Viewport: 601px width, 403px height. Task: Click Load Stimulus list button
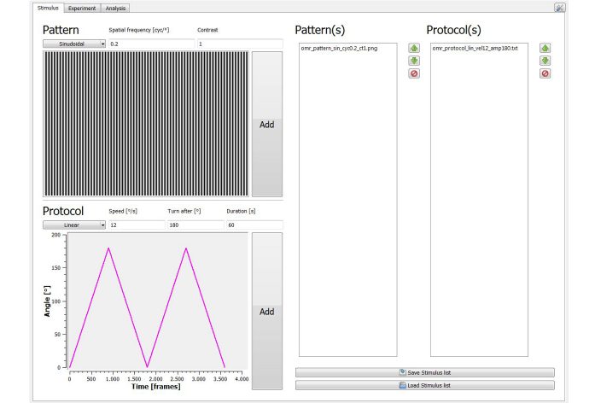[424, 385]
